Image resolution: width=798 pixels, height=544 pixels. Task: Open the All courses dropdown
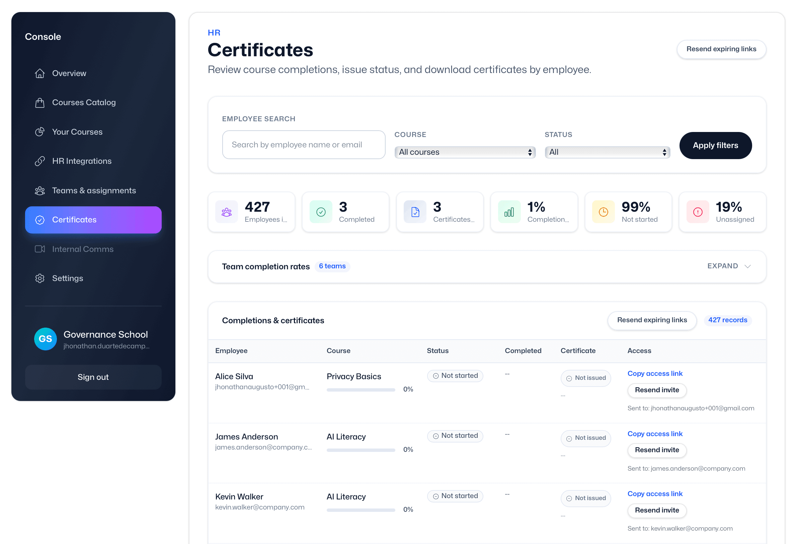(465, 152)
